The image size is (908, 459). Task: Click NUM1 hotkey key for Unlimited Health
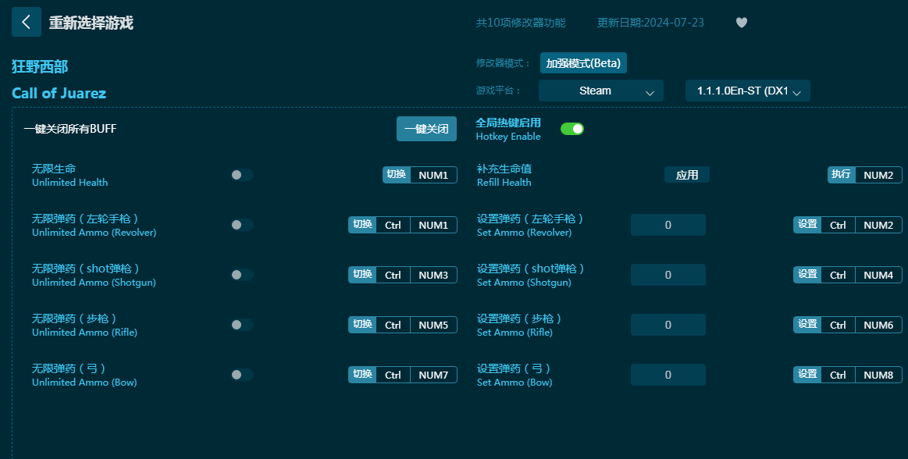pyautogui.click(x=434, y=175)
